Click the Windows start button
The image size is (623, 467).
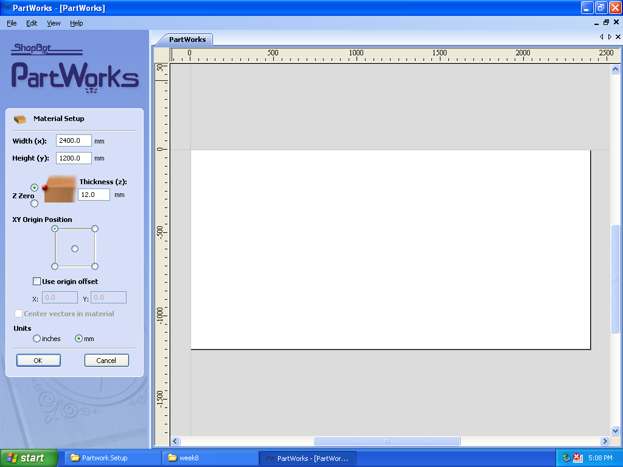coord(29,458)
